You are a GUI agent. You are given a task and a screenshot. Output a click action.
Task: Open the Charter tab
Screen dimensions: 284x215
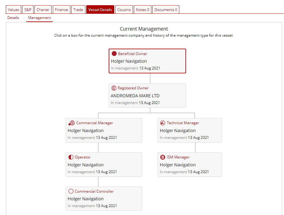point(43,9)
